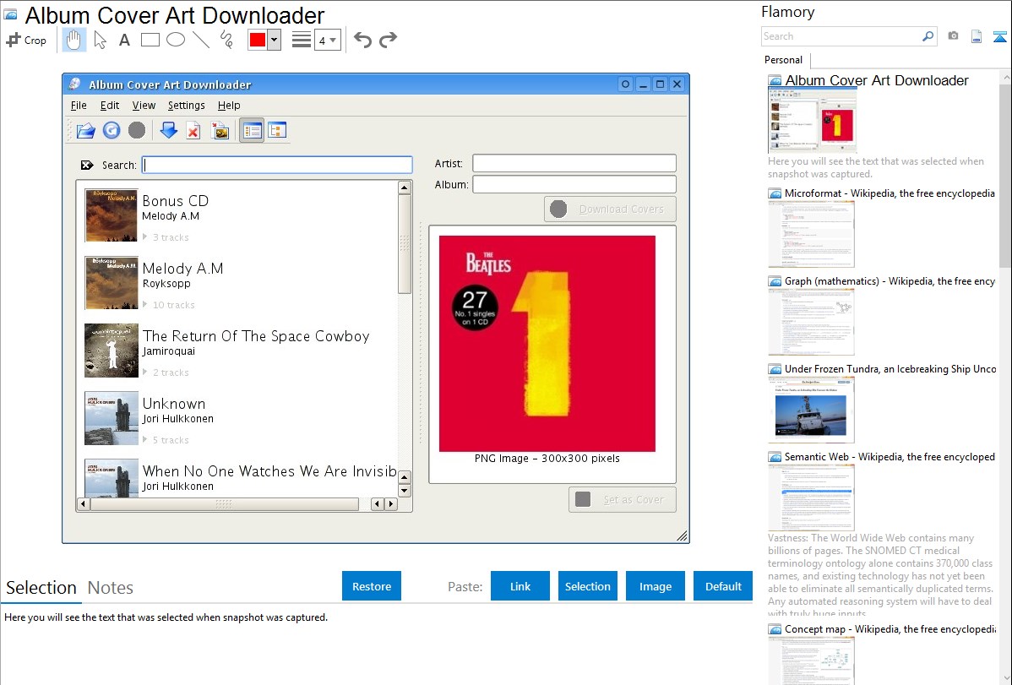
Task: Open Microformat Wikipedia snapshot thumbnail
Action: (x=811, y=234)
